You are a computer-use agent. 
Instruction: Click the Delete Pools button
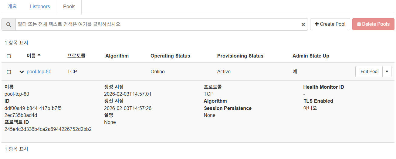coord(373,24)
